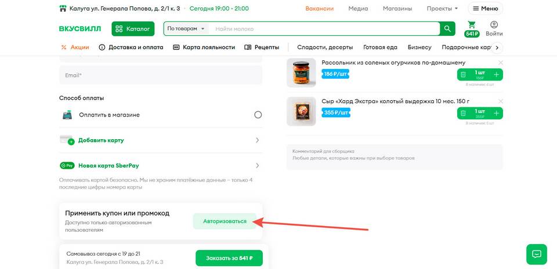The width and height of the screenshot is (557, 269).
Task: Click the info icon beside Доставка и оплата
Action: 102,47
